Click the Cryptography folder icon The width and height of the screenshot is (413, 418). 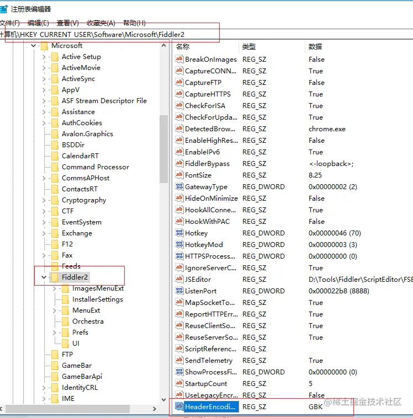[55, 200]
